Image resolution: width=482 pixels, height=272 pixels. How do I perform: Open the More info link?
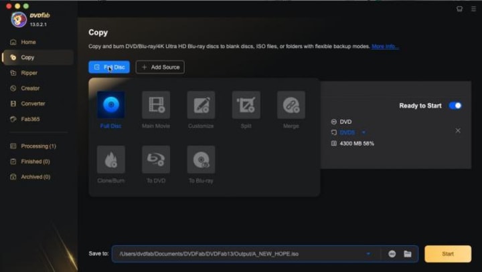coord(385,46)
